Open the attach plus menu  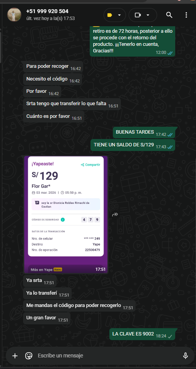(15, 356)
